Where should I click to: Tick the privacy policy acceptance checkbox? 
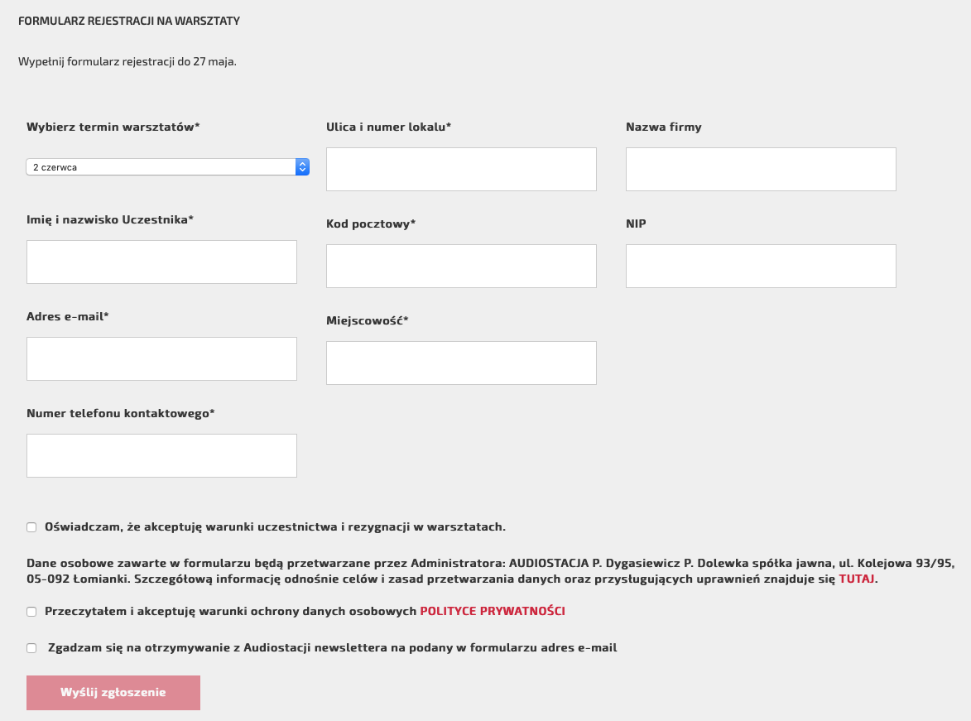pos(31,612)
